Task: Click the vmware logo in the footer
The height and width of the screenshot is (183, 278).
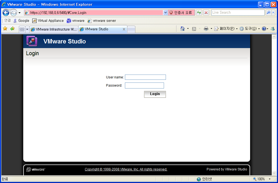Action: pyautogui.click(x=36, y=170)
